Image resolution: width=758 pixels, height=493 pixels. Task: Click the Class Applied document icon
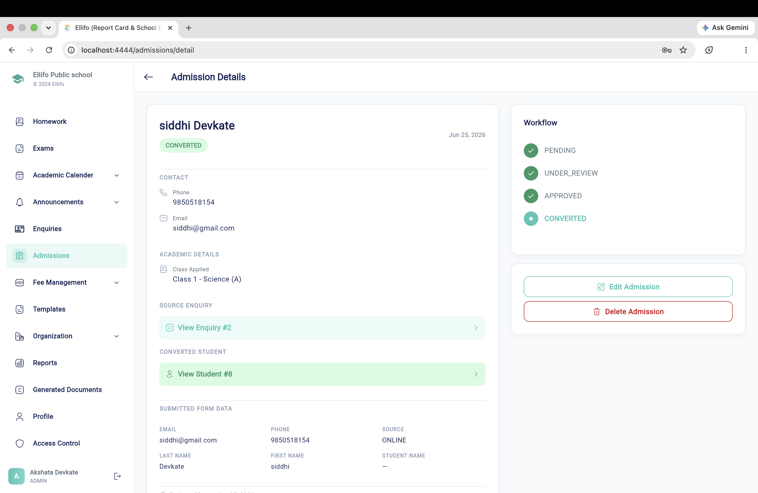click(163, 269)
